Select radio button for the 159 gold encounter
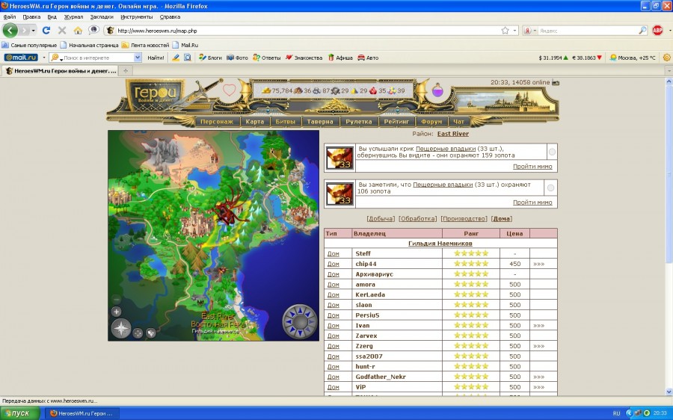Screen dimensions: 673x420 click(552, 152)
